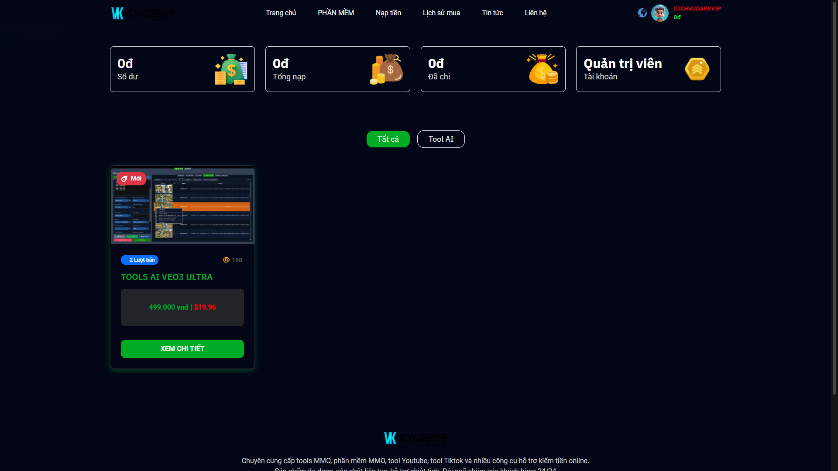Go to Nạp tiền page
The image size is (838, 471).
(x=388, y=13)
